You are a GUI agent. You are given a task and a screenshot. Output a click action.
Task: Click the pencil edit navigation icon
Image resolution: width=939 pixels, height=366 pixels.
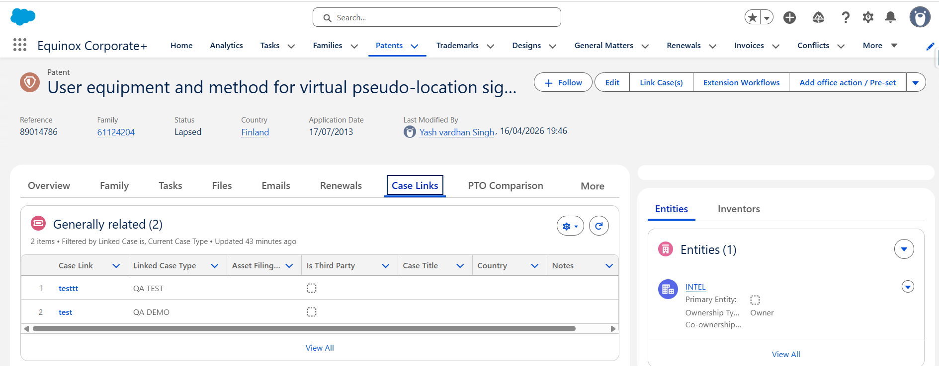(x=931, y=46)
